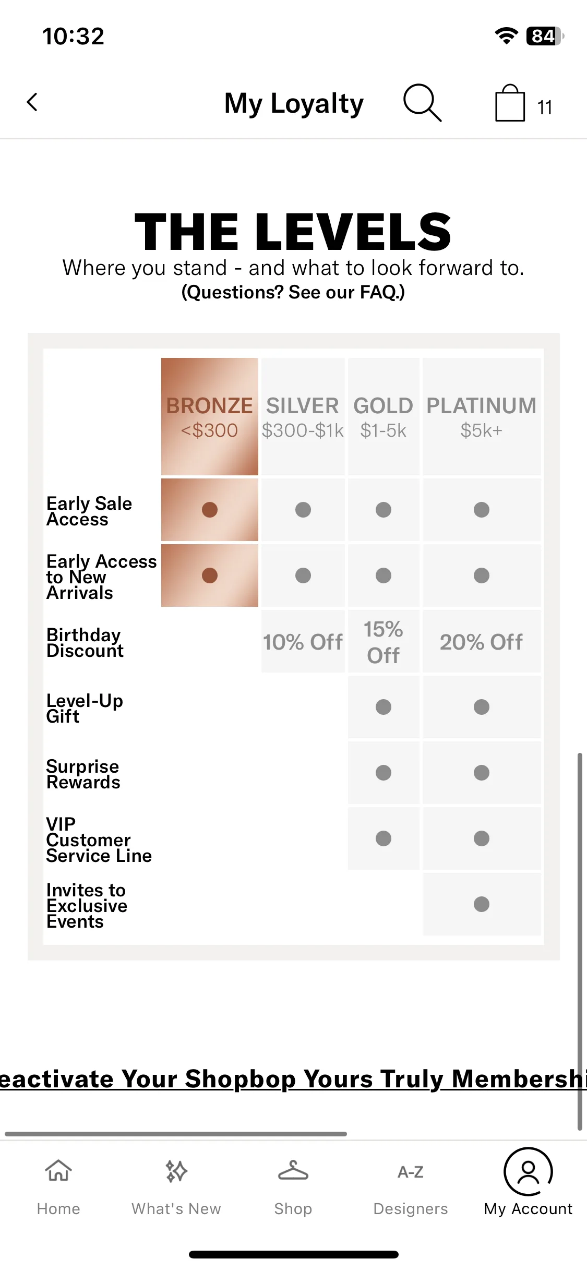Viewport: 587px width, 1271px height.
Task: Select the SILVER $300-$1k level header
Action: [303, 416]
